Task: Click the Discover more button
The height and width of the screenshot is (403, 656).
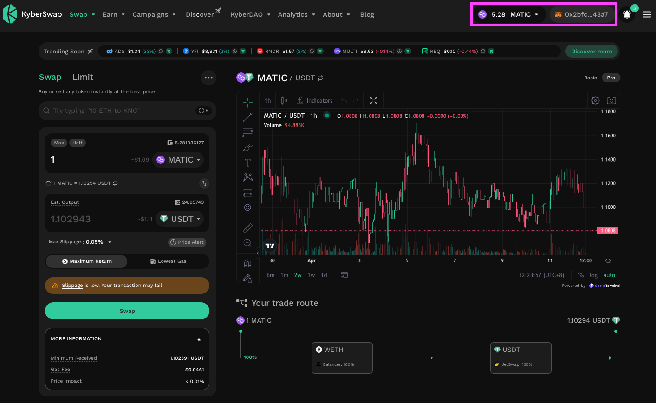Action: (x=591, y=52)
